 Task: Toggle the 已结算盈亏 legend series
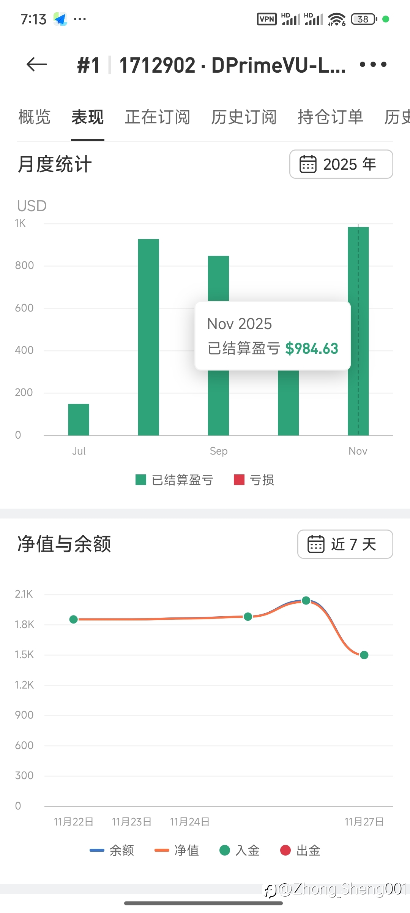click(175, 480)
